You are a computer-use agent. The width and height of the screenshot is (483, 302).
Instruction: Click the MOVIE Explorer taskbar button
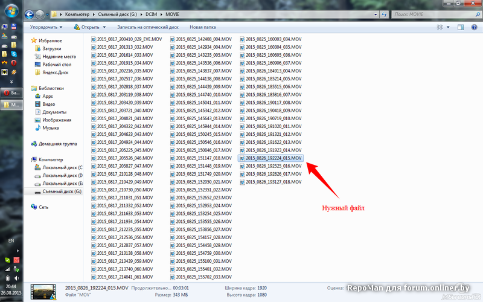[x=11, y=104]
